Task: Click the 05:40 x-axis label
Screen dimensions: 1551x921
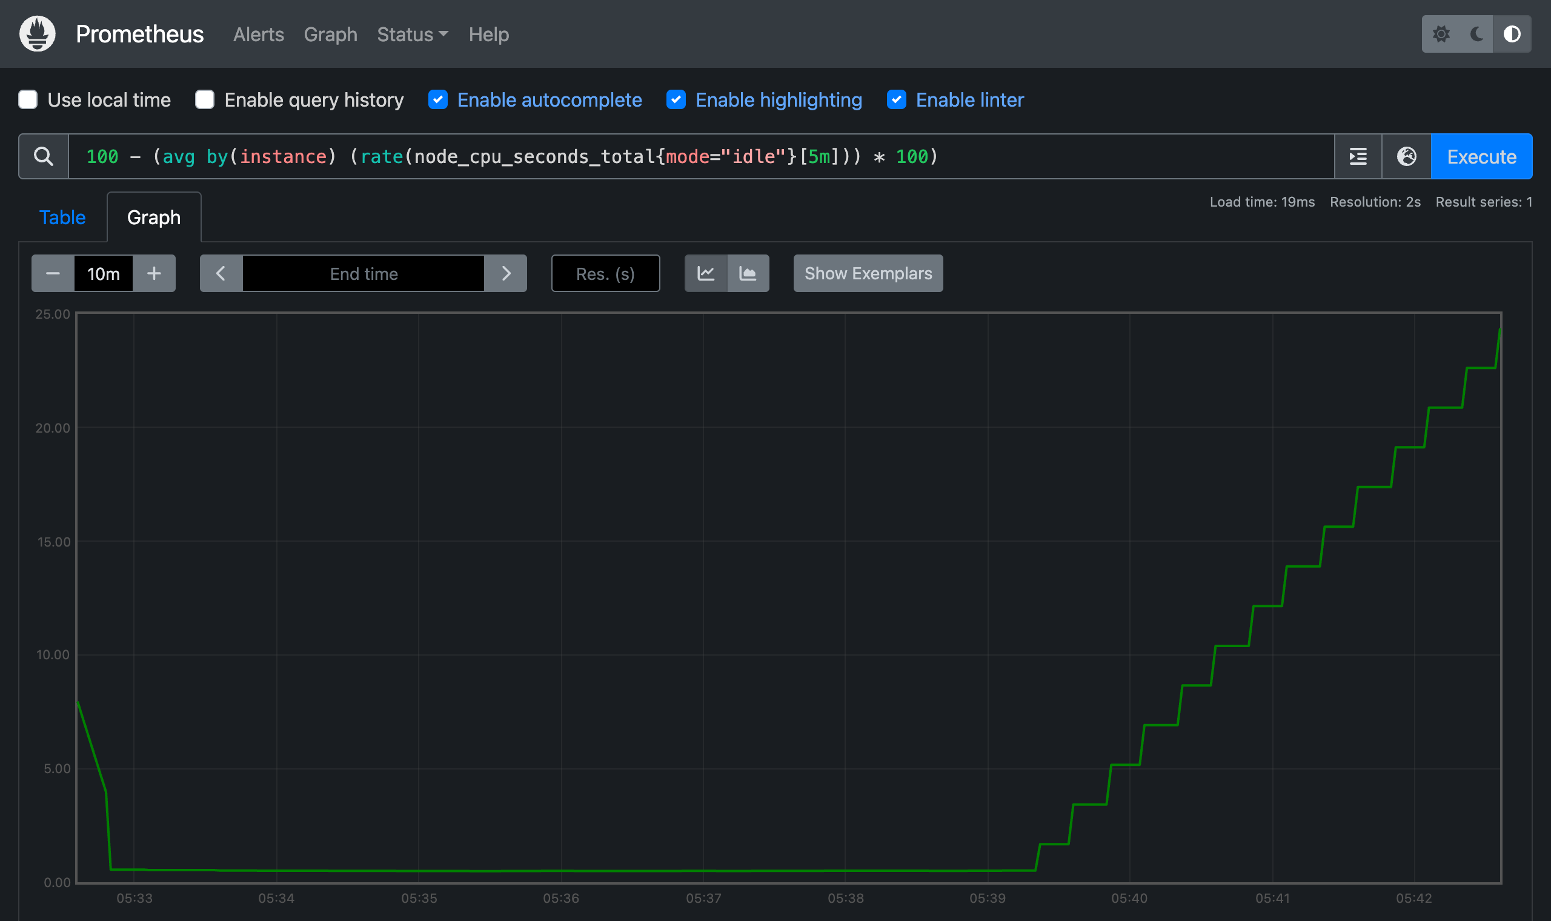Action: pos(1129,898)
